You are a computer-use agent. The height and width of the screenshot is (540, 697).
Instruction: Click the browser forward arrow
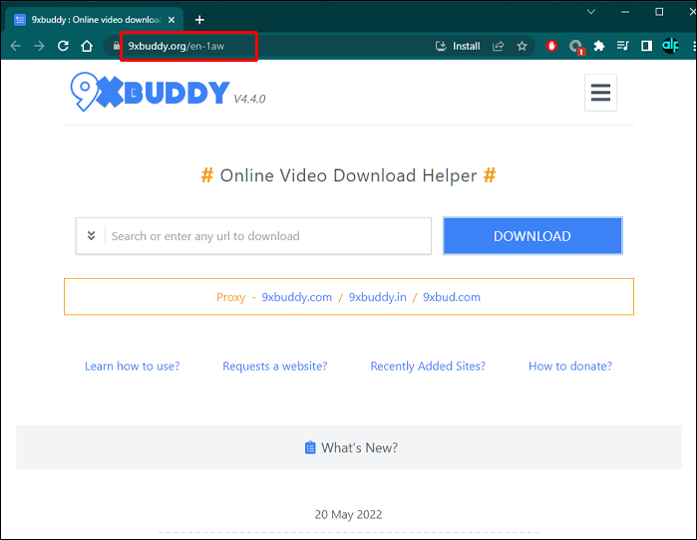tap(39, 46)
